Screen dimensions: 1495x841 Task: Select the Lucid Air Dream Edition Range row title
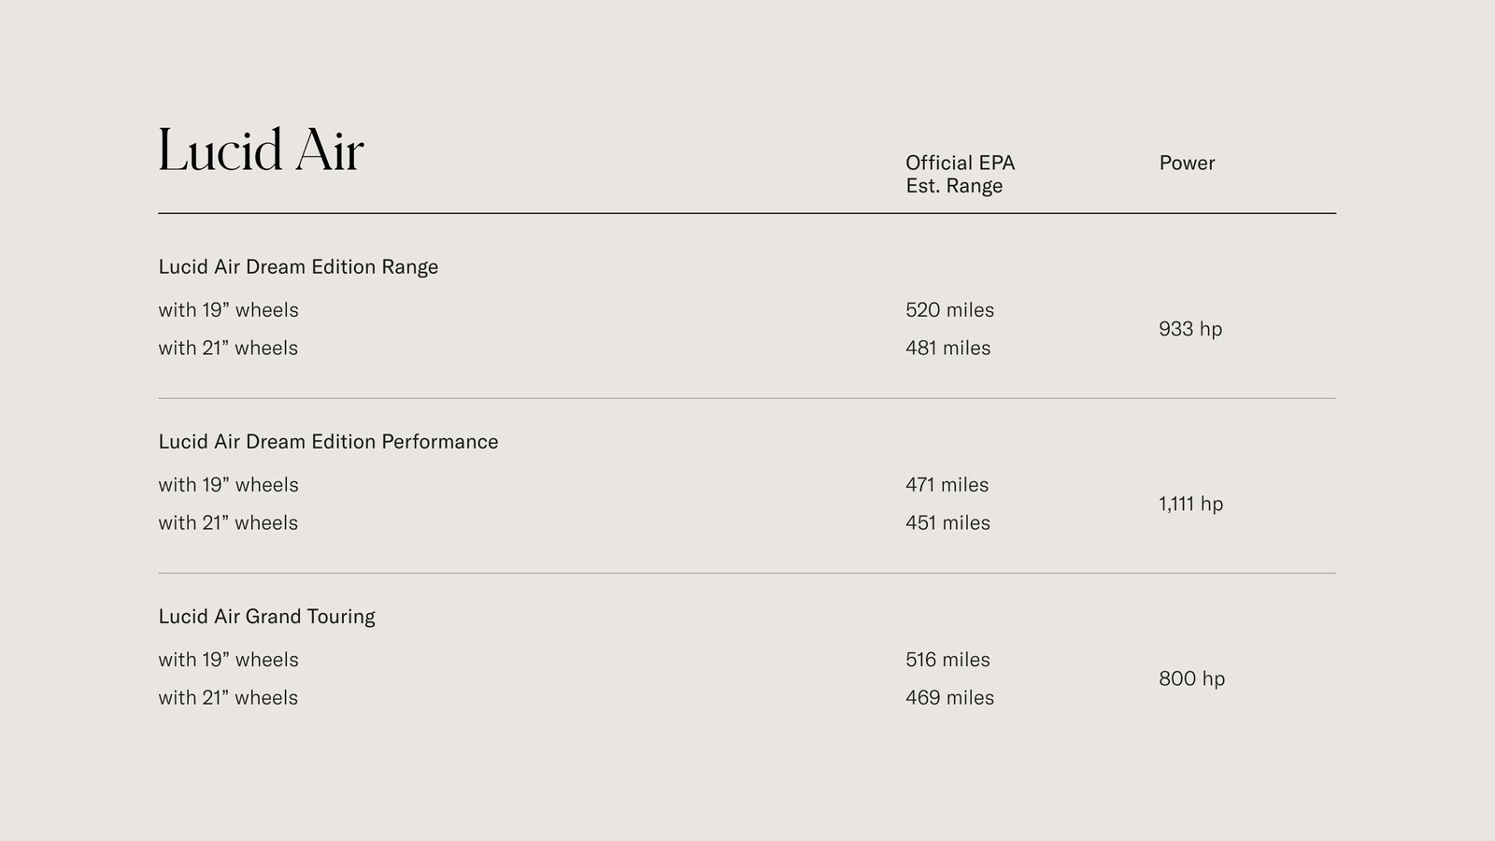[x=298, y=267]
